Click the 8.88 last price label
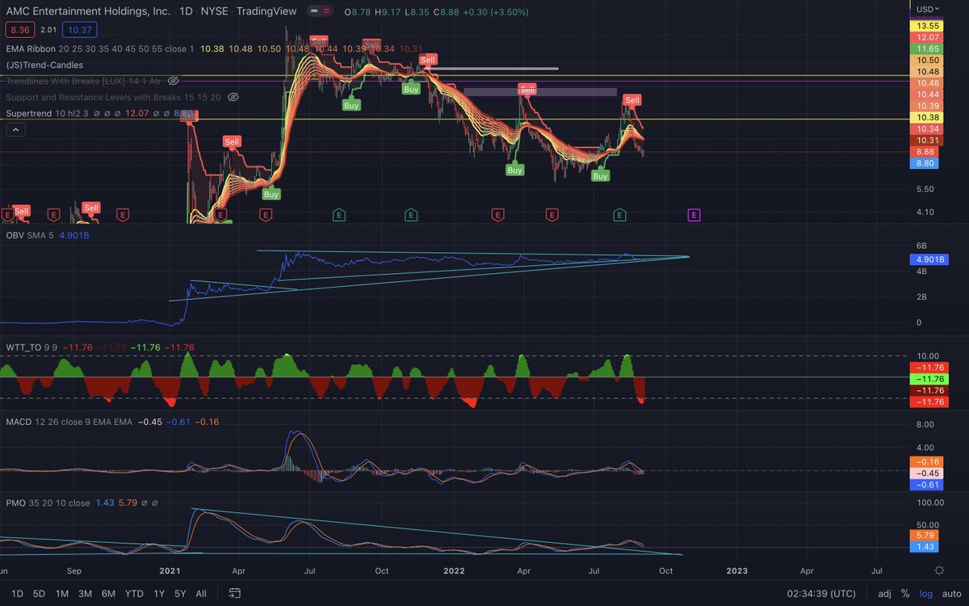The height and width of the screenshot is (606, 969). coord(926,151)
